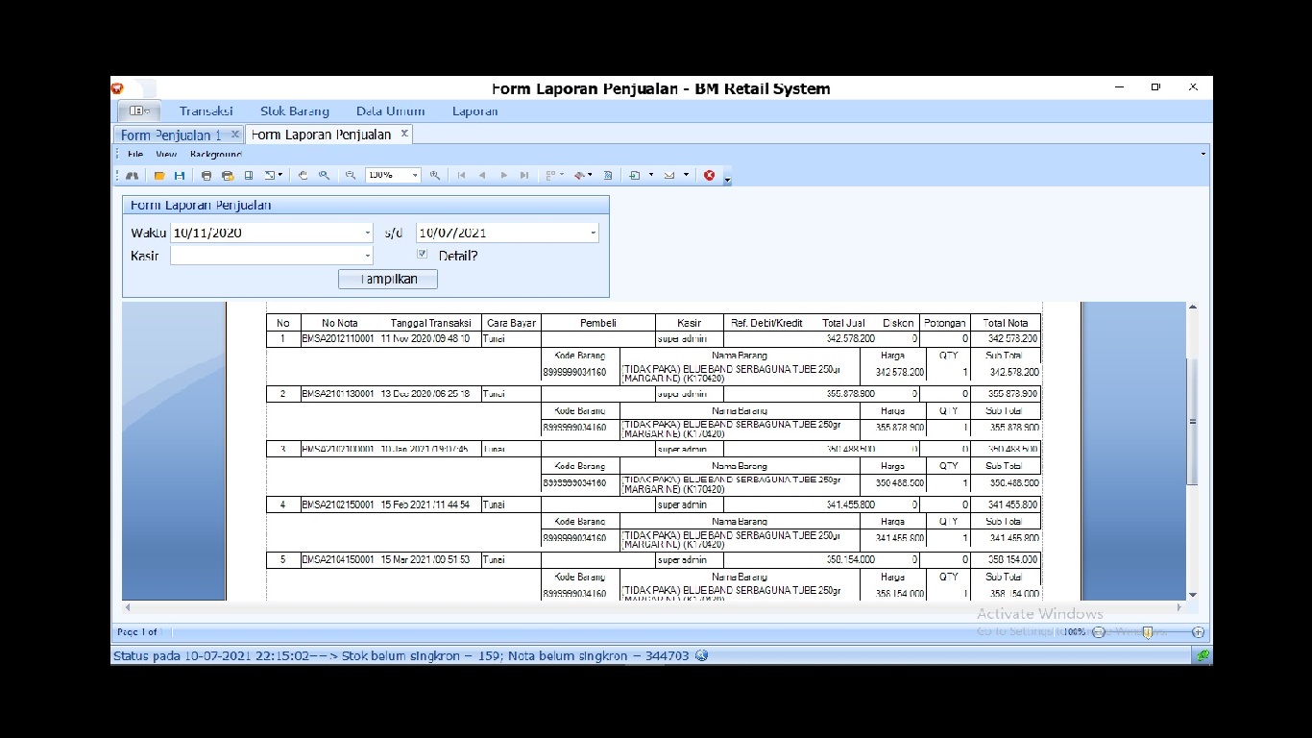1312x738 pixels.
Task: Open the Stok Barang menu
Action: click(294, 111)
